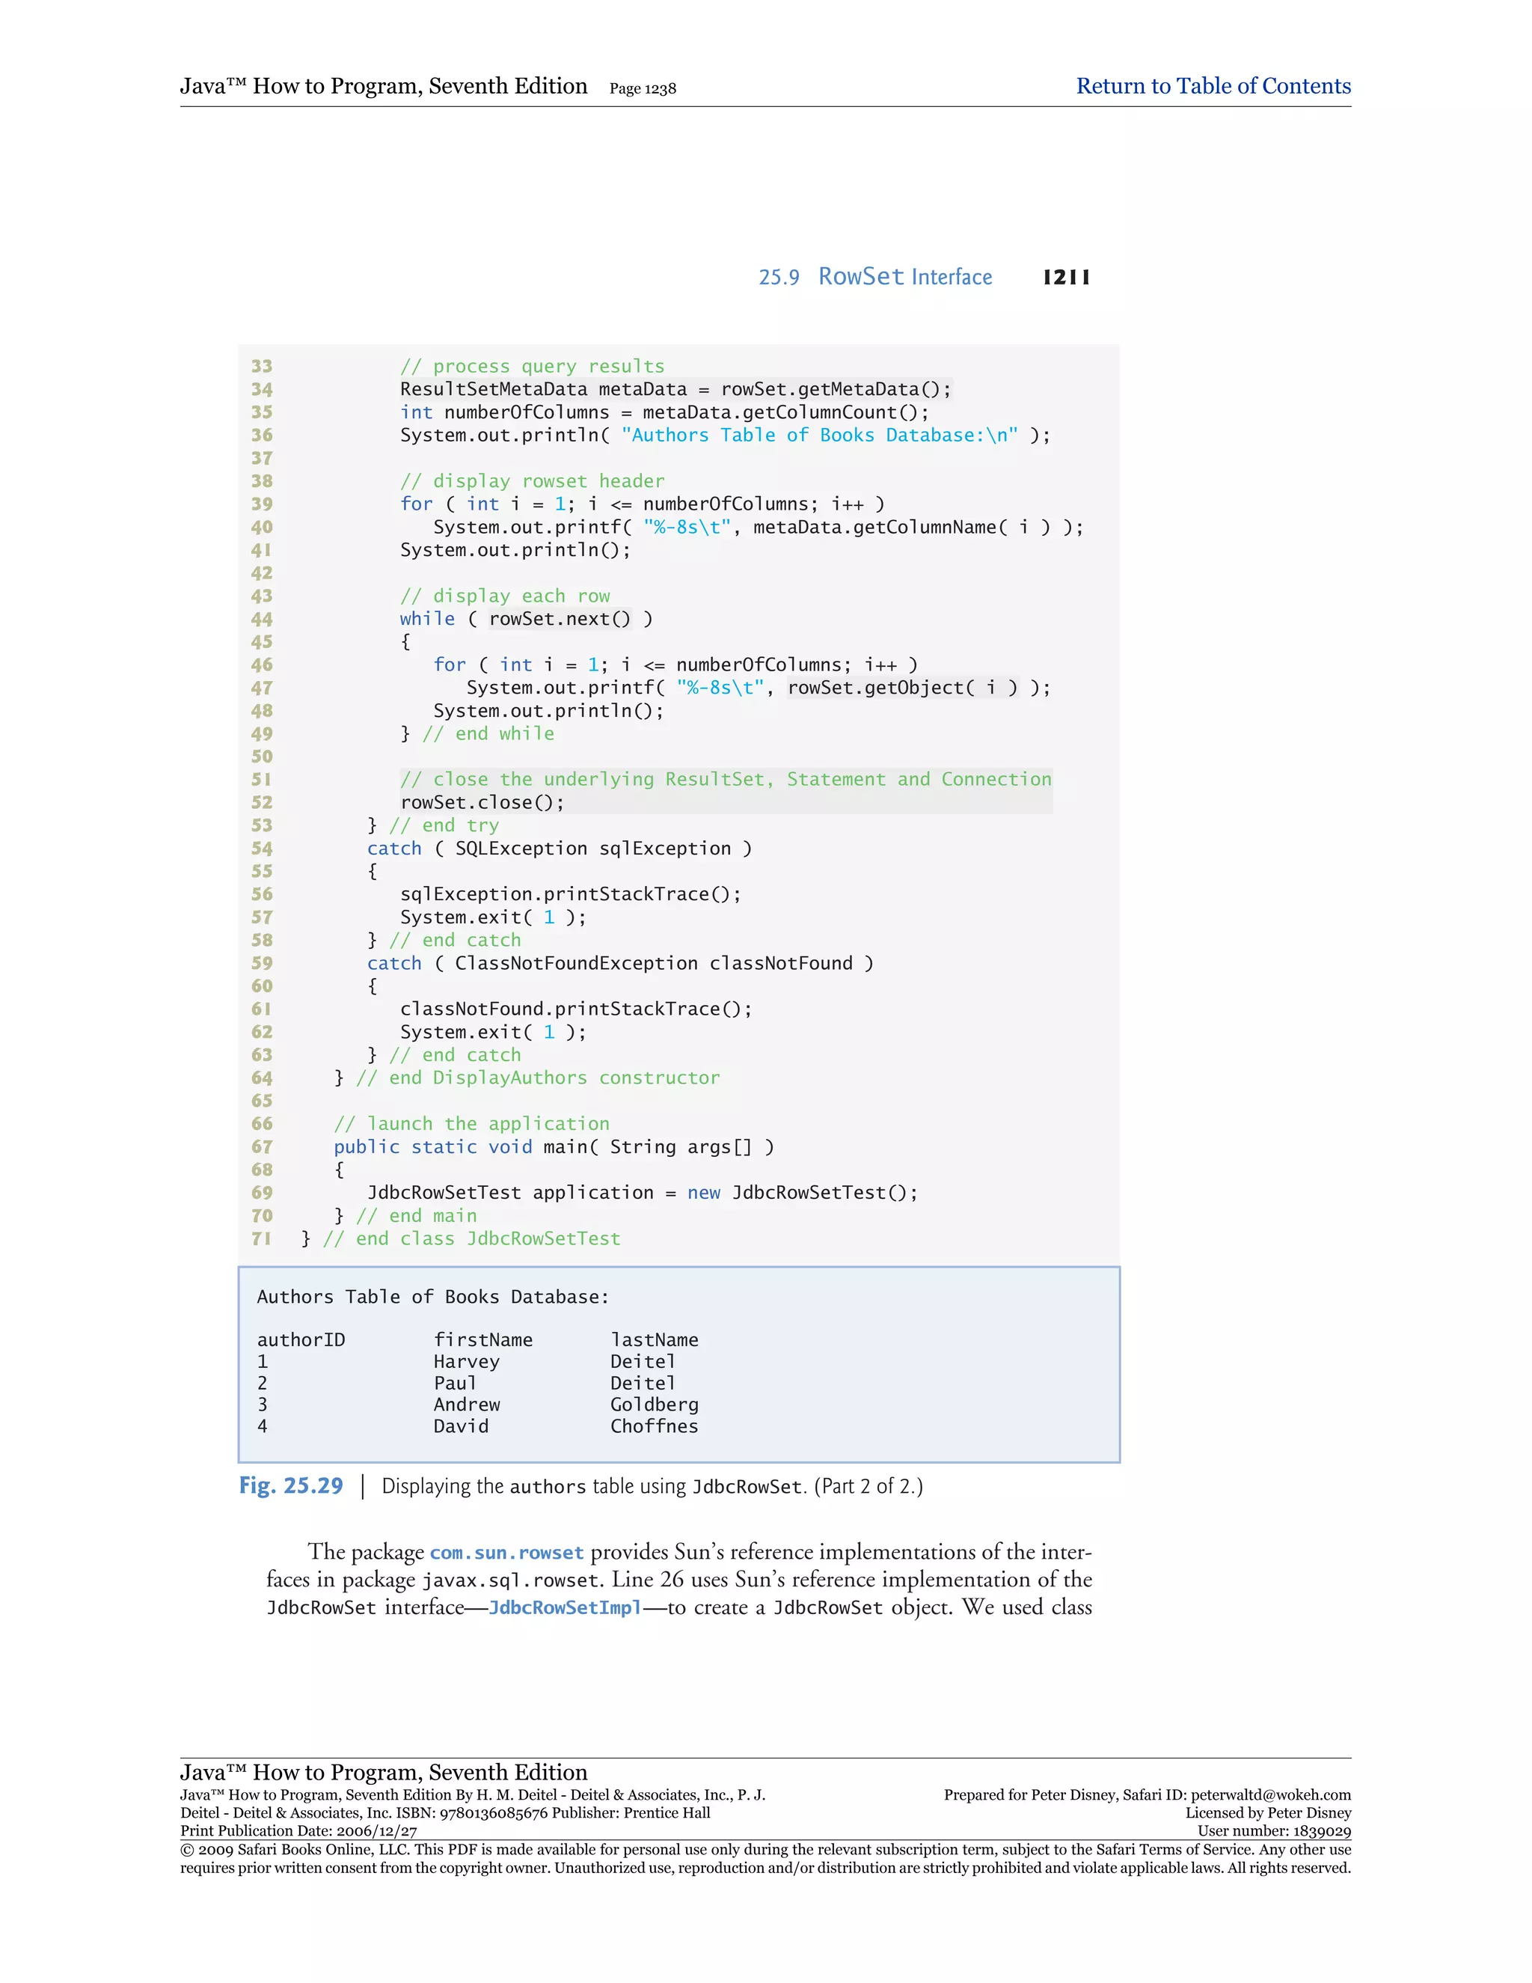Click the comment about closing underlying ResultSet

[x=725, y=780]
